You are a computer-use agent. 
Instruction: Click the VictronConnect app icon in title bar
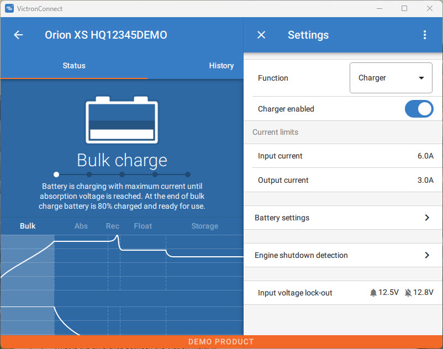(9, 8)
